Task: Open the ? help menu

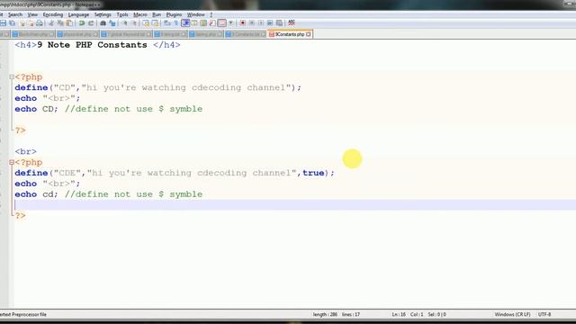Action: pos(211,14)
